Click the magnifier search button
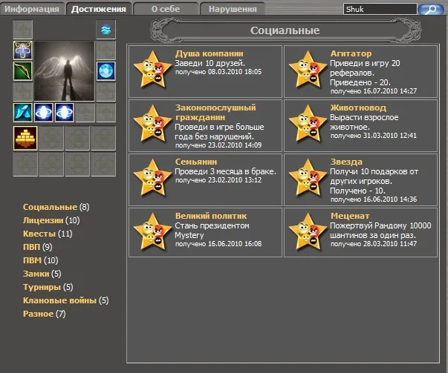Image resolution: width=448 pixels, height=373 pixels. point(431,10)
